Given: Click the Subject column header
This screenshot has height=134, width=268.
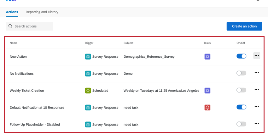Looking at the screenshot, I should 129,43.
